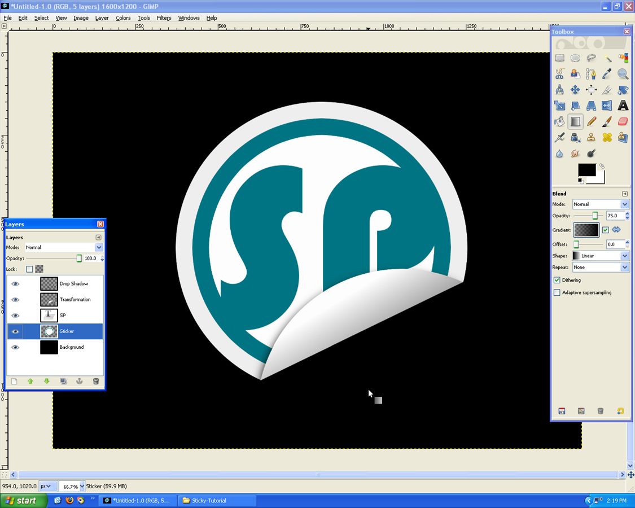This screenshot has width=635, height=508.
Task: Open the Select menu
Action: click(41, 18)
